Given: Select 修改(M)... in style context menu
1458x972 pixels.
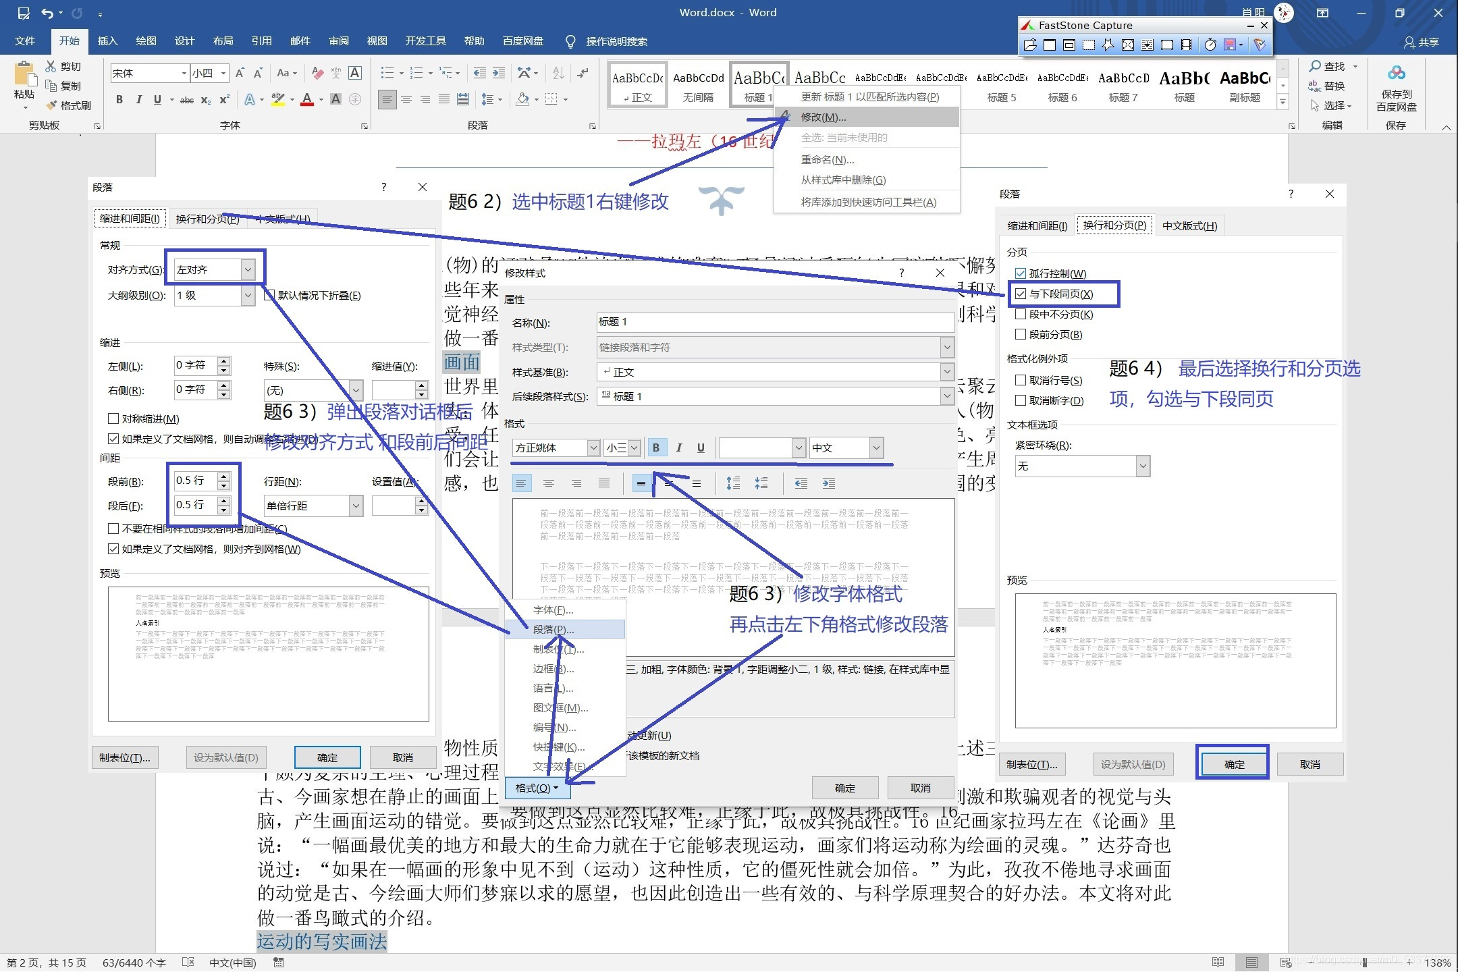Looking at the screenshot, I should (x=867, y=117).
